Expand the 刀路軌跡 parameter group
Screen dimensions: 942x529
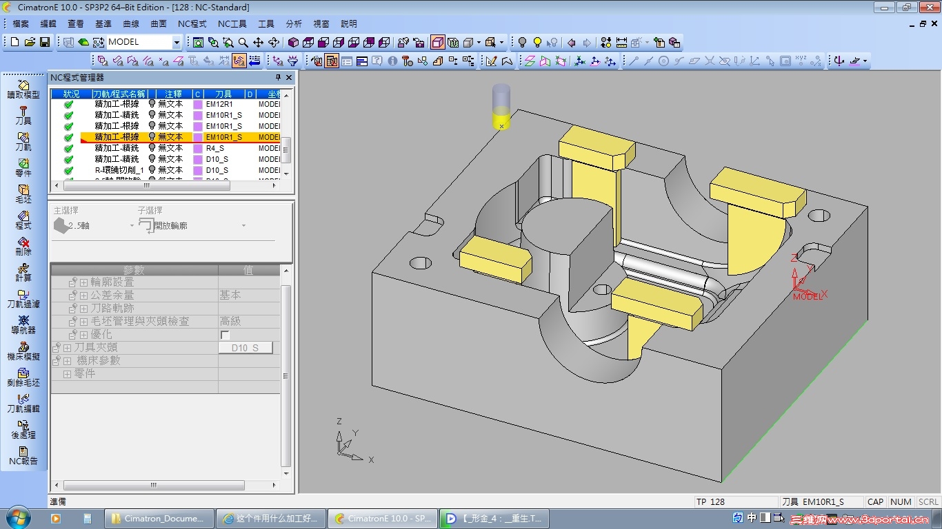[84, 309]
